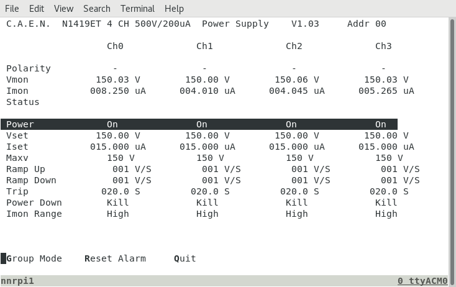The height and width of the screenshot is (287, 456).
Task: Click the vertical scrollbar on right
Action: click(x=452, y=151)
